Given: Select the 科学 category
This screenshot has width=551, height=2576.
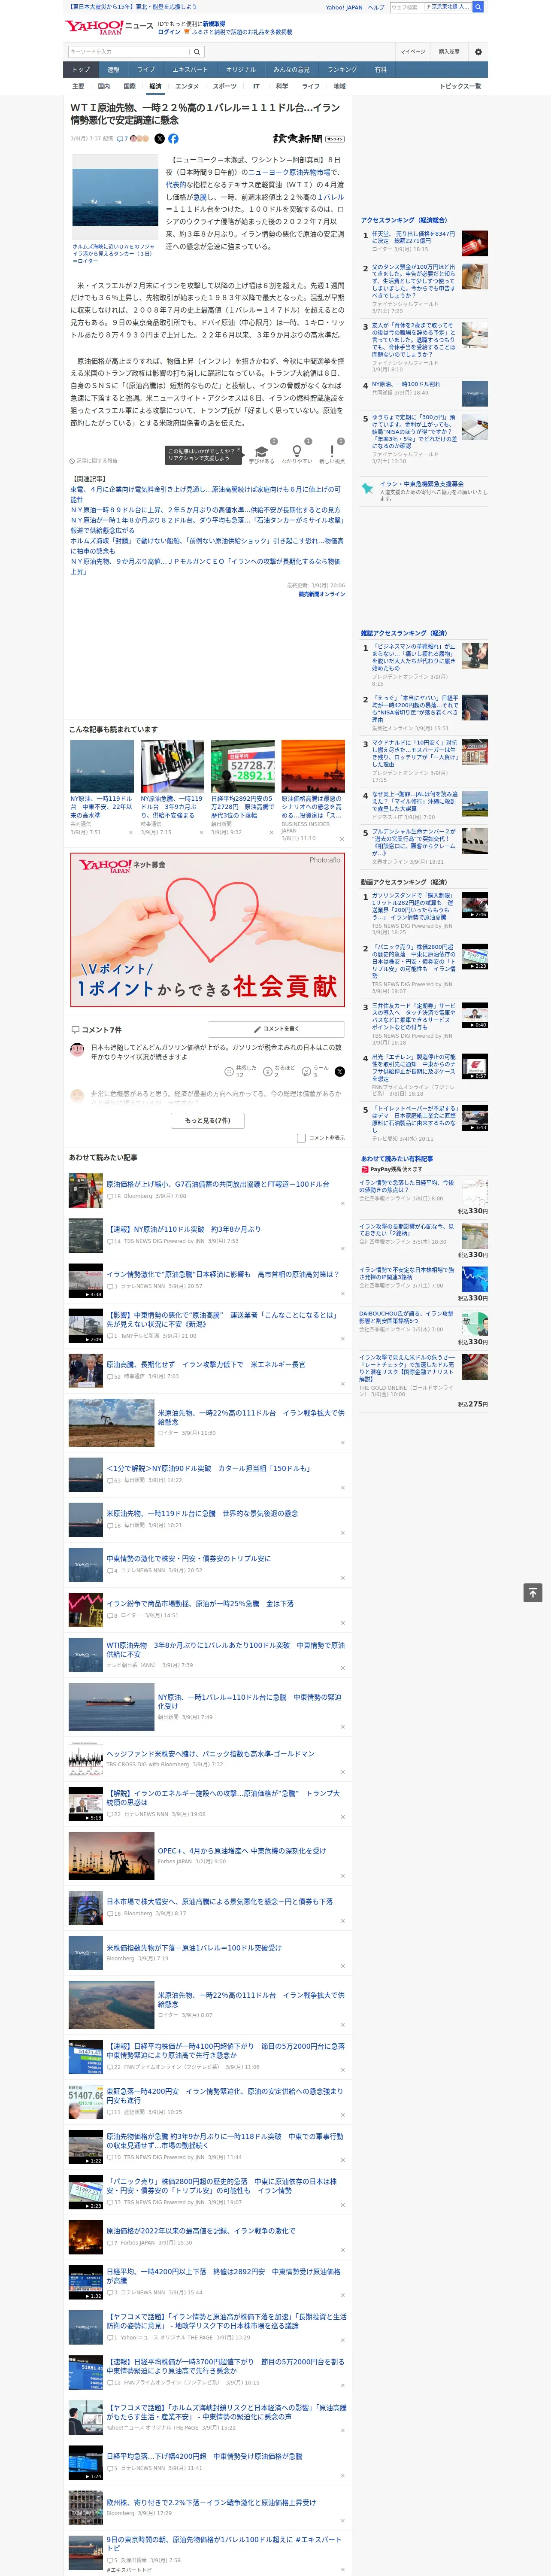Looking at the screenshot, I should (282, 86).
